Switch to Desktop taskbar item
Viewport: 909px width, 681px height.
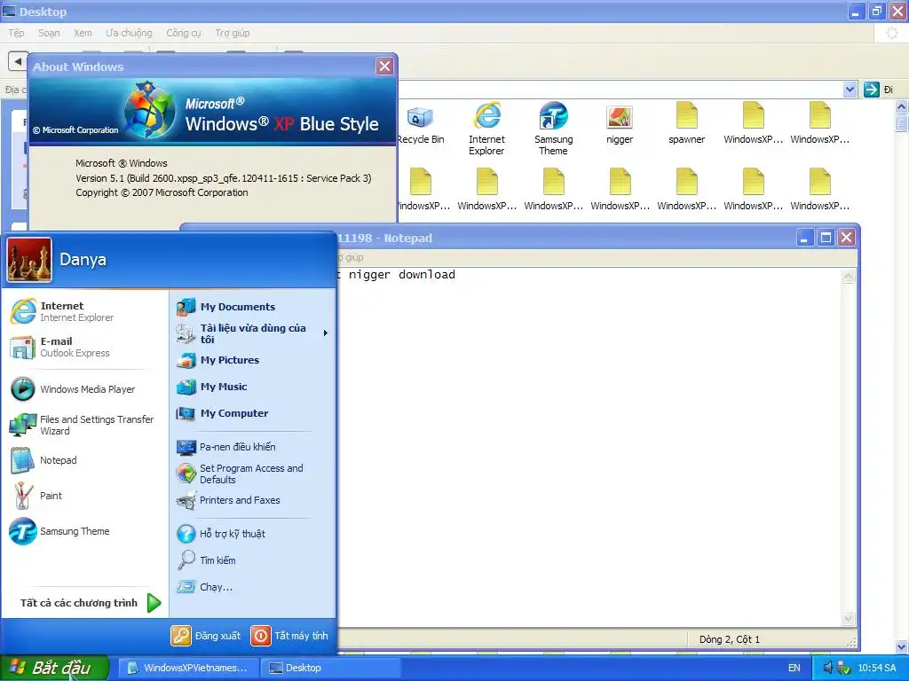point(330,668)
